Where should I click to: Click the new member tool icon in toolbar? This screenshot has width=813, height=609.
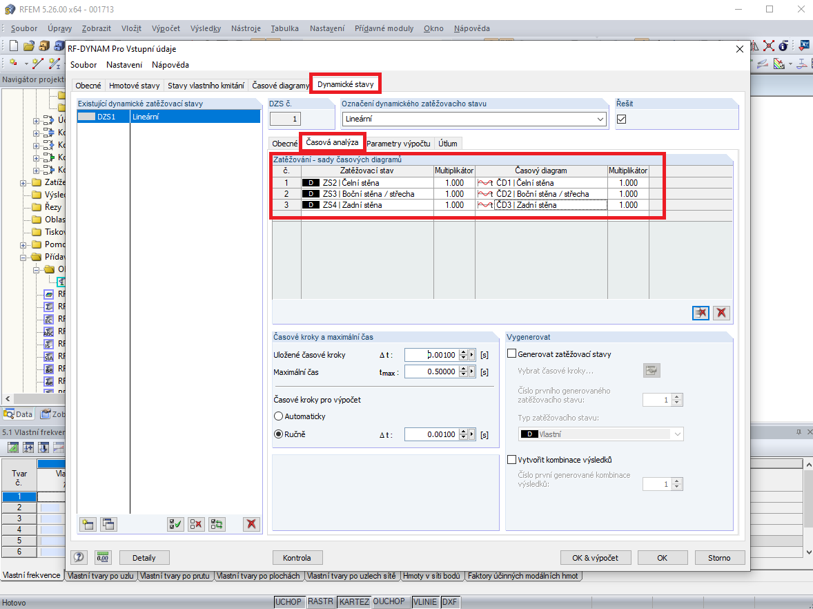tap(55, 64)
